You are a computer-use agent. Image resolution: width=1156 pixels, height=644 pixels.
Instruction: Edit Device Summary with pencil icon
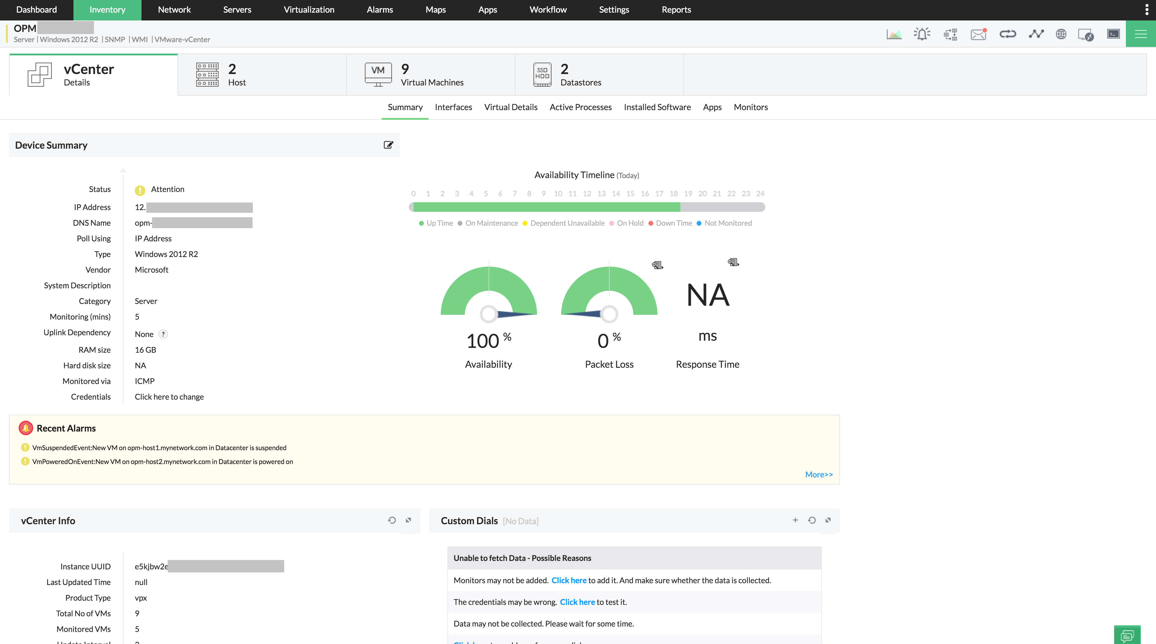click(x=388, y=145)
